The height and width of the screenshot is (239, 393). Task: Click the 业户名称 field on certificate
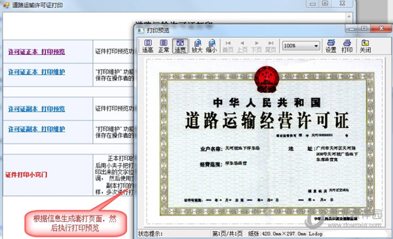[230, 148]
